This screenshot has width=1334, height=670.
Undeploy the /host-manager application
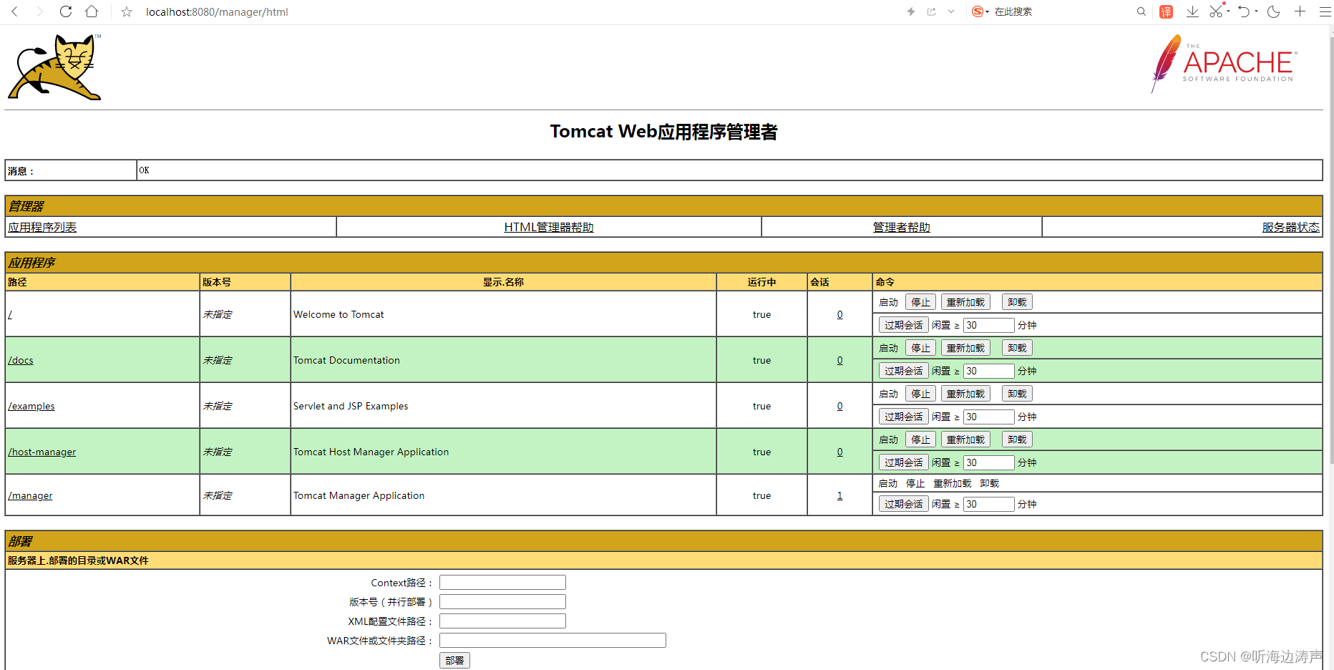tap(1017, 440)
